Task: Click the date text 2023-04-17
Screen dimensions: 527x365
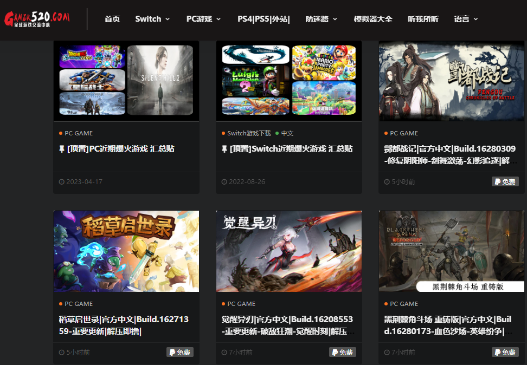Action: click(x=85, y=182)
